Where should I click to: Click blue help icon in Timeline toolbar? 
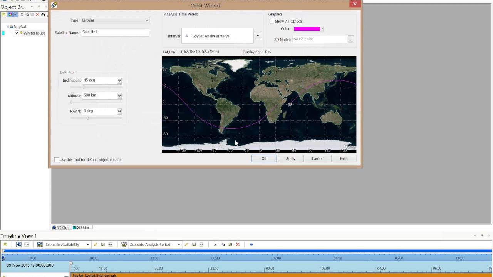point(251,245)
